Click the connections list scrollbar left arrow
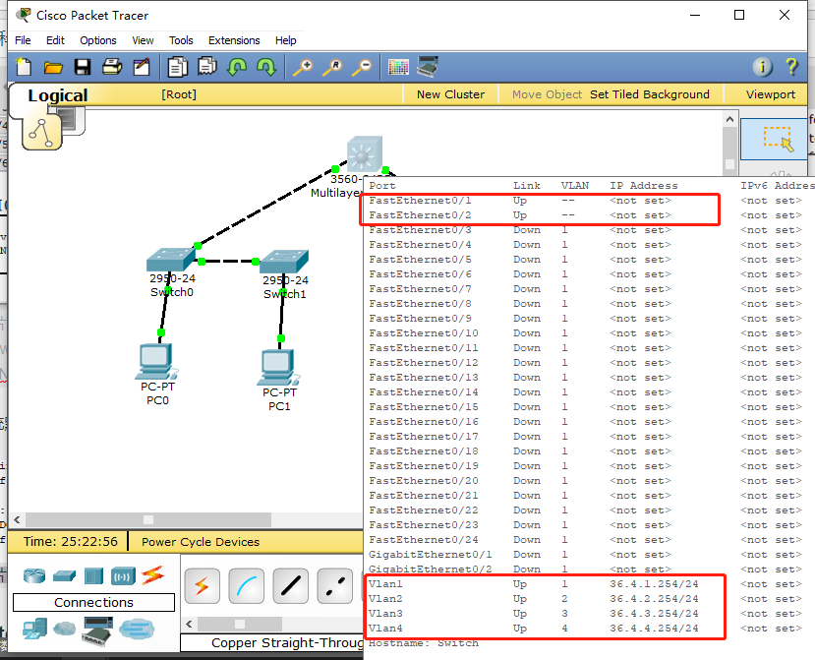The image size is (815, 660). coord(189,624)
